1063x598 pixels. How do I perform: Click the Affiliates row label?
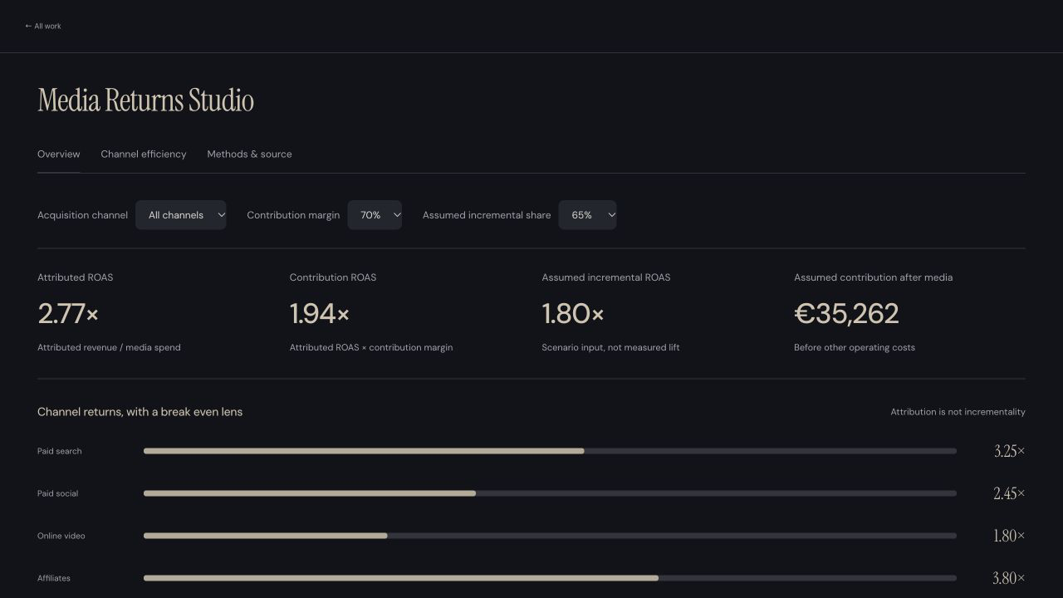pyautogui.click(x=54, y=579)
